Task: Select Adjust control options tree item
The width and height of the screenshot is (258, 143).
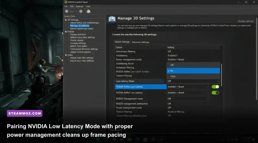Action: click(80, 52)
